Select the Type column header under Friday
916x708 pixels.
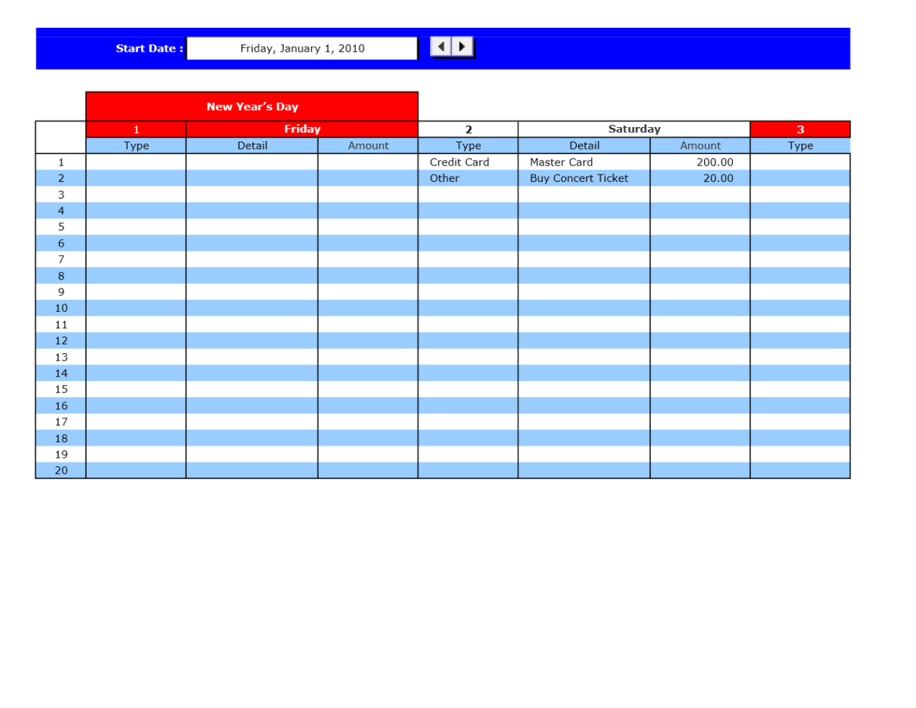[136, 145]
